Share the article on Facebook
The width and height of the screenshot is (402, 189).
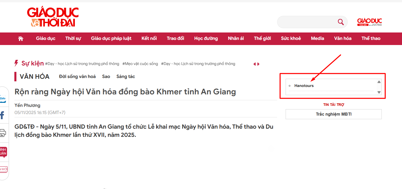2,115
